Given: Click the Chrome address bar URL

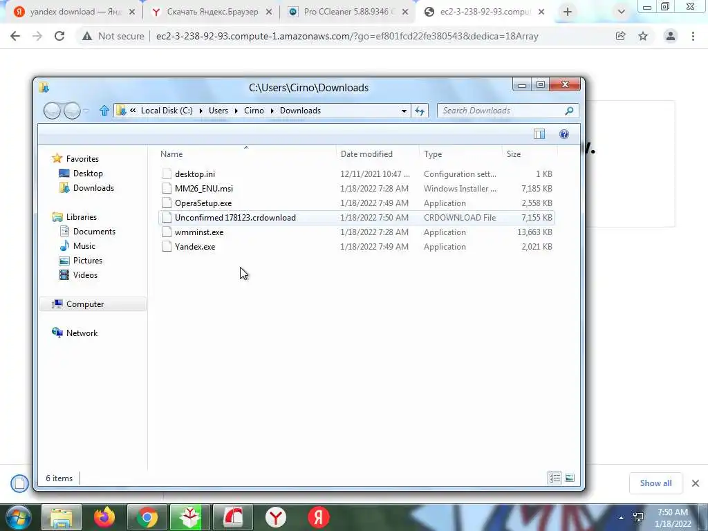Looking at the screenshot, I should tap(347, 36).
